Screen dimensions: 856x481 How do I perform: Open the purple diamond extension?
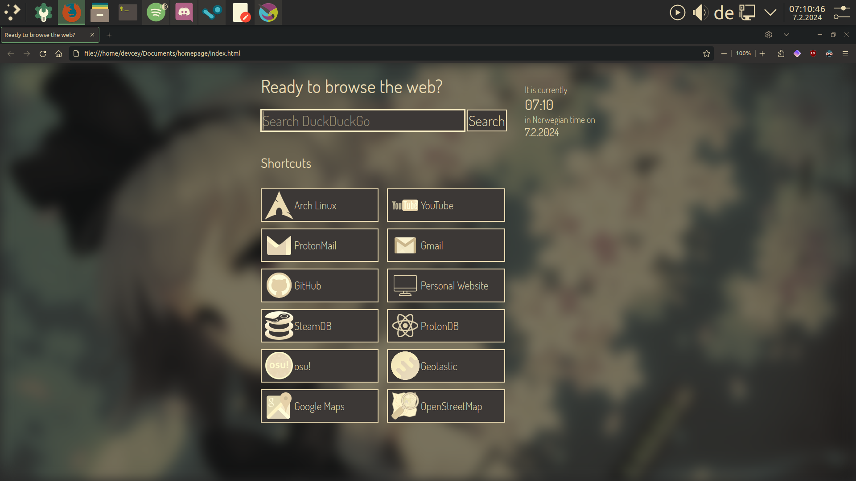pos(797,53)
